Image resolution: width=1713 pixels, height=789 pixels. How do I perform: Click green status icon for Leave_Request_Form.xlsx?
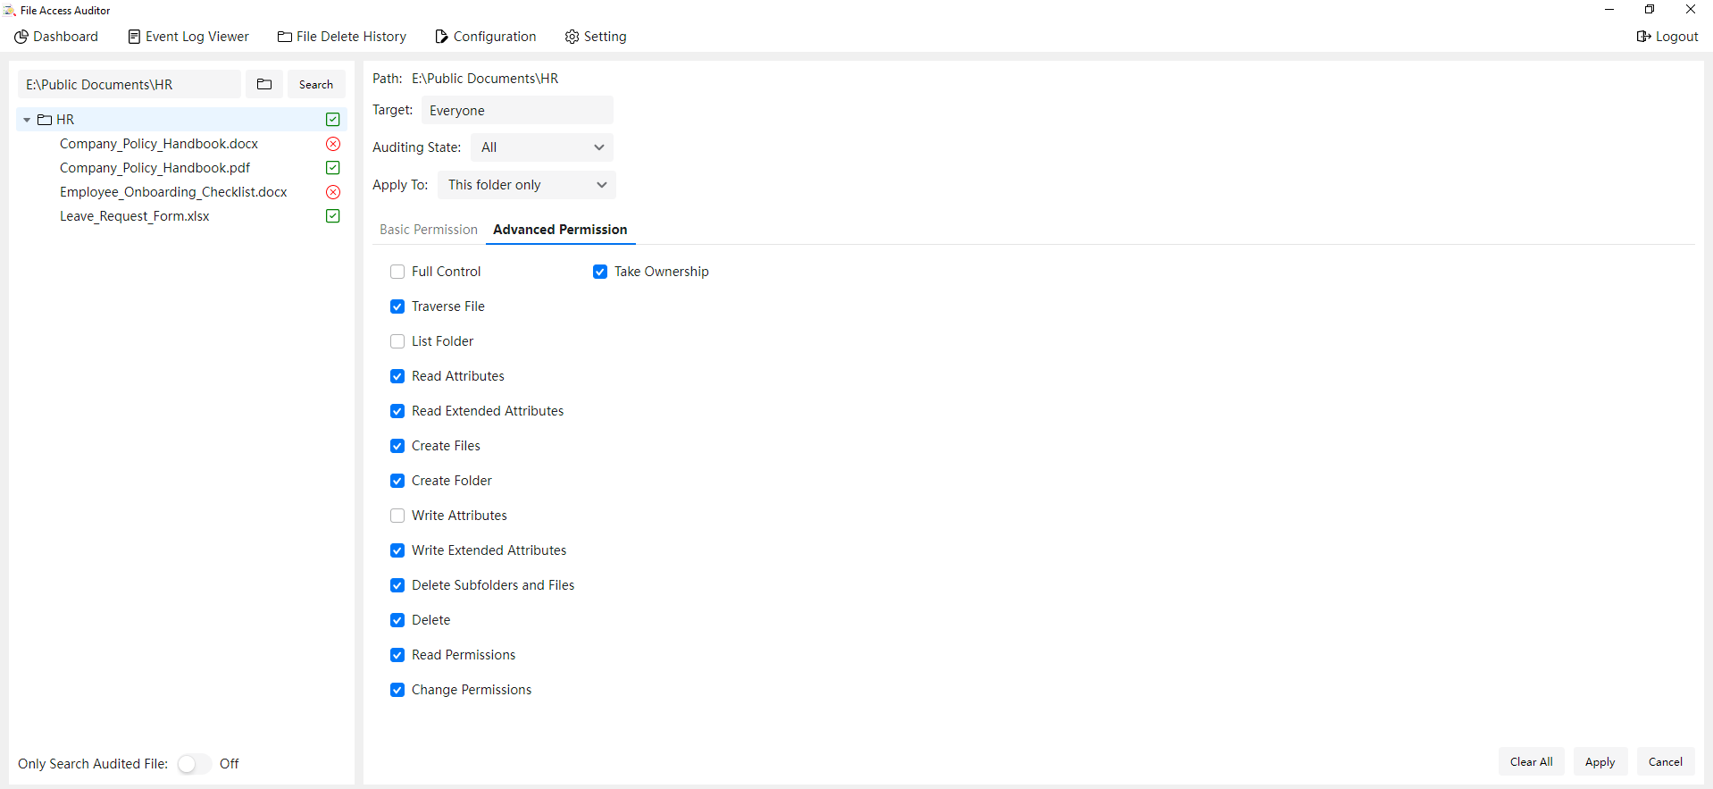tap(333, 216)
